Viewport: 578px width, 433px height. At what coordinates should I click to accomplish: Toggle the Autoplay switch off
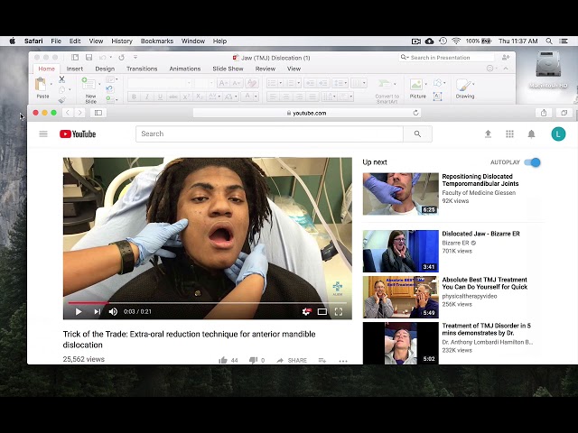[532, 162]
